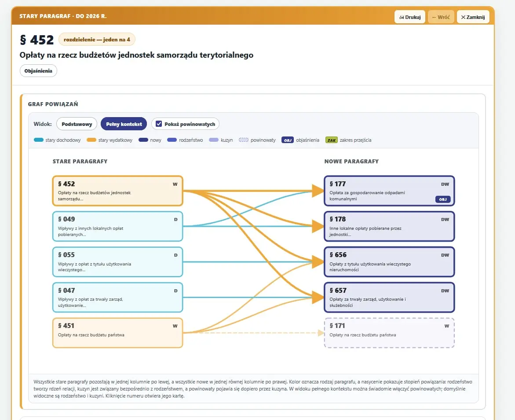515x420 pixels.
Task: Click the DW marker on § 178 card
Action: tap(445, 219)
